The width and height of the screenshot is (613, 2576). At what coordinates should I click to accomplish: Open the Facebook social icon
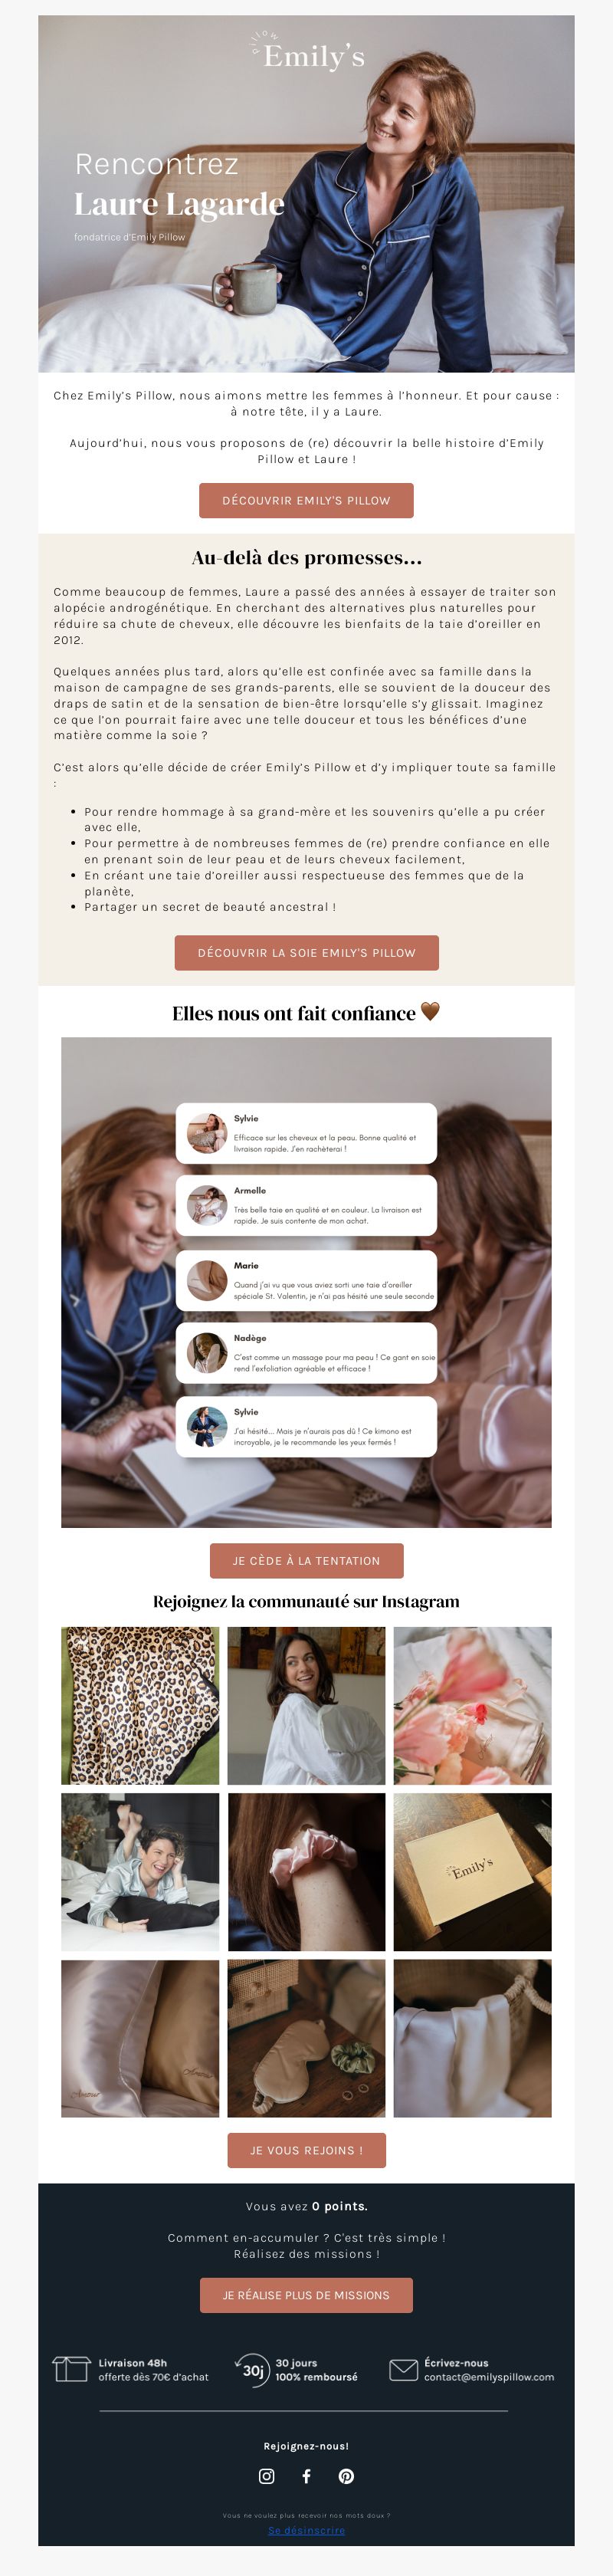coord(306,2476)
